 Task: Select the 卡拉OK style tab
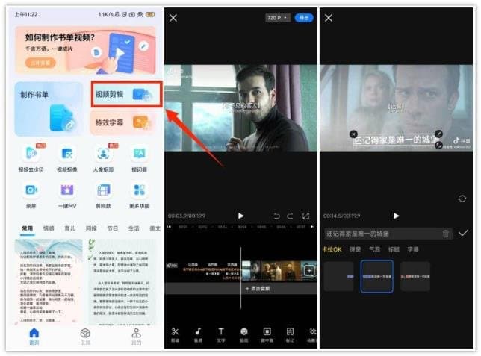click(x=332, y=249)
